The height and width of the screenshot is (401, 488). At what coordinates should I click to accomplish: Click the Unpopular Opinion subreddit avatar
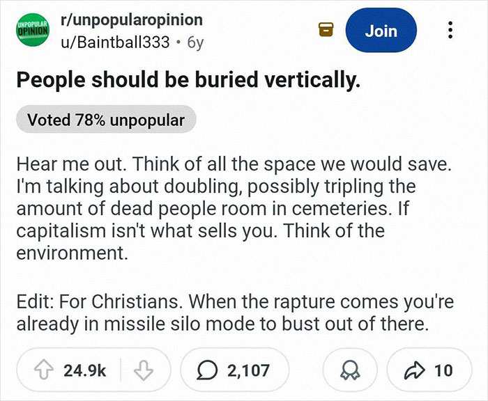tap(32, 31)
